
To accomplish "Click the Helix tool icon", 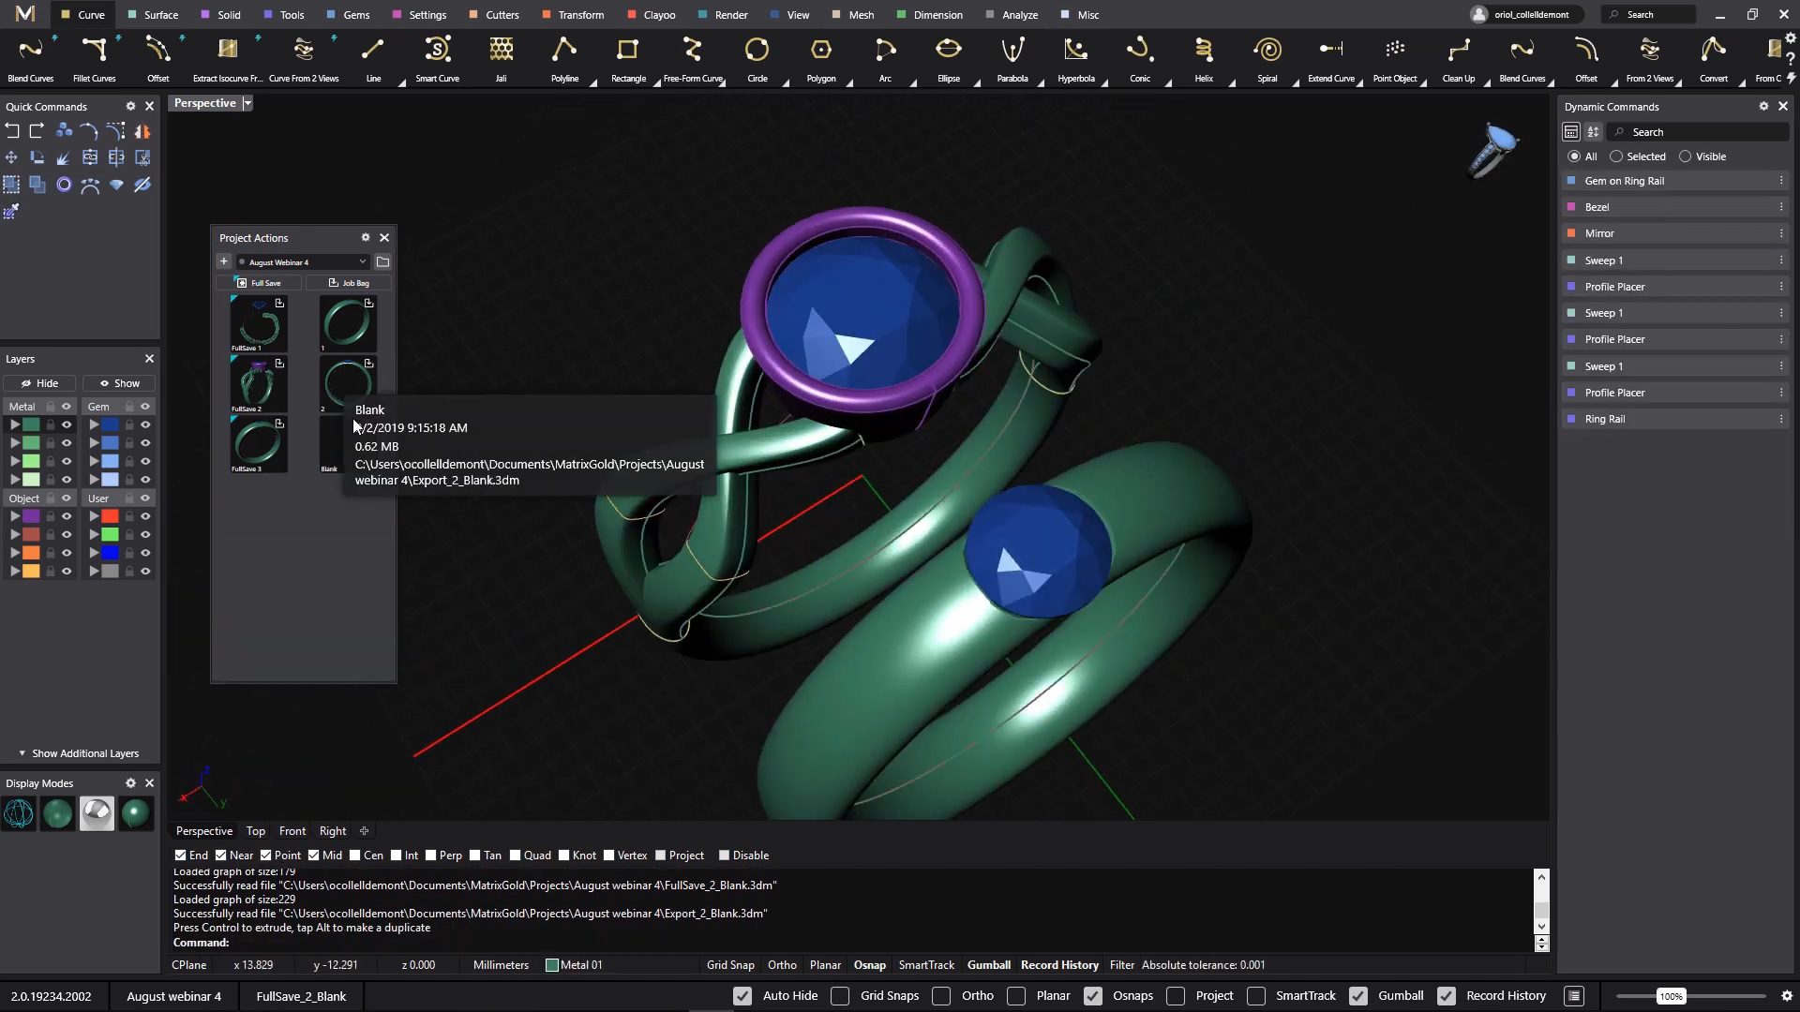I will click(x=1203, y=50).
